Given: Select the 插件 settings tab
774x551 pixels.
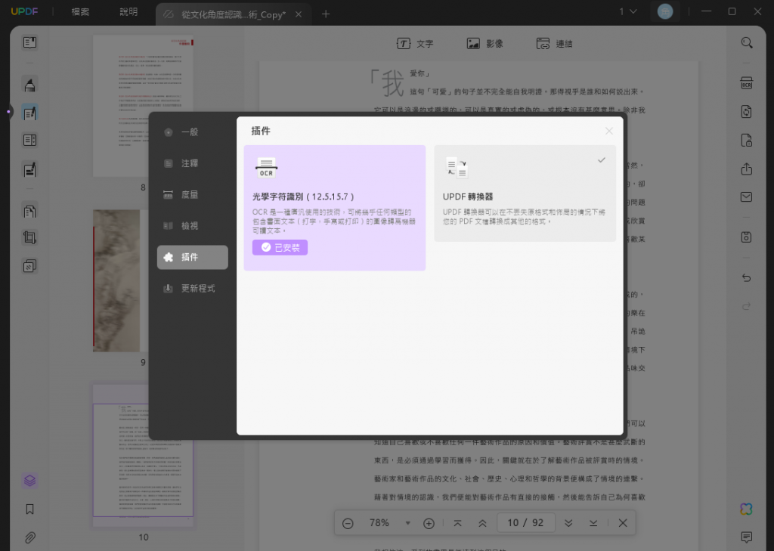Looking at the screenshot, I should point(193,257).
